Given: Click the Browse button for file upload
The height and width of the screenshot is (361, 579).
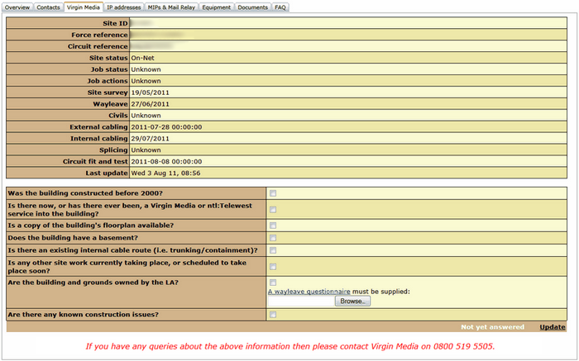Looking at the screenshot, I should (x=352, y=302).
